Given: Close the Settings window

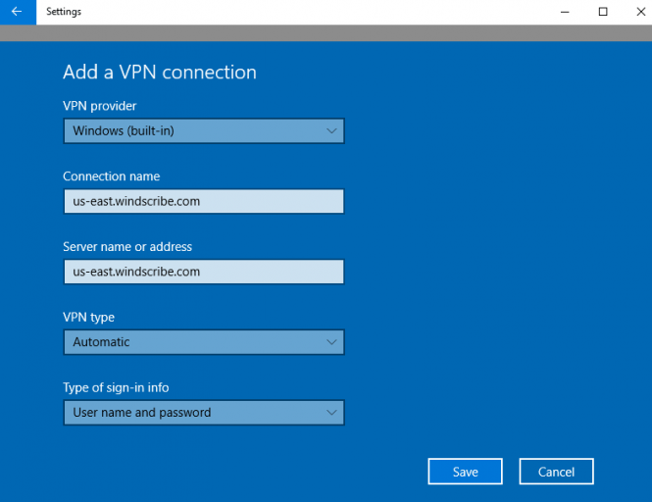Looking at the screenshot, I should pos(640,12).
